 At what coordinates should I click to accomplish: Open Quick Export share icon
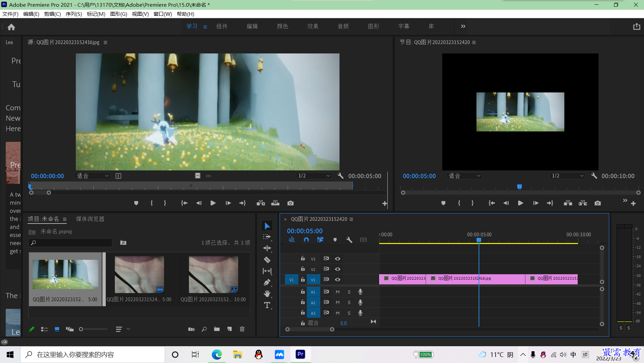(x=636, y=27)
